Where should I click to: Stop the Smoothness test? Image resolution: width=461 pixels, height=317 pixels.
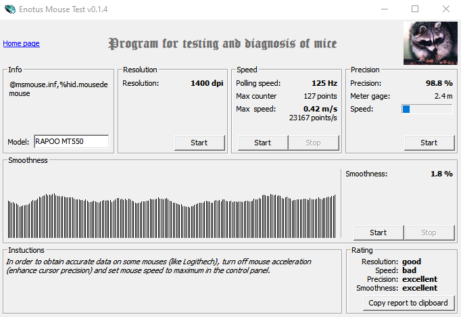click(429, 233)
